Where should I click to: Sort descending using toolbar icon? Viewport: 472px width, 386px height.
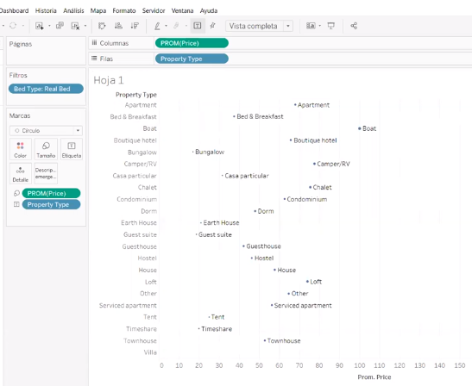pyautogui.click(x=135, y=26)
